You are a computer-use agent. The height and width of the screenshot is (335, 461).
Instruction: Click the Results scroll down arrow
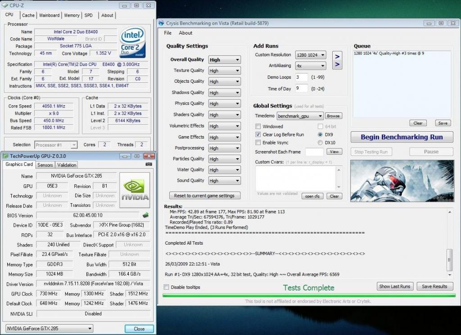click(x=449, y=275)
